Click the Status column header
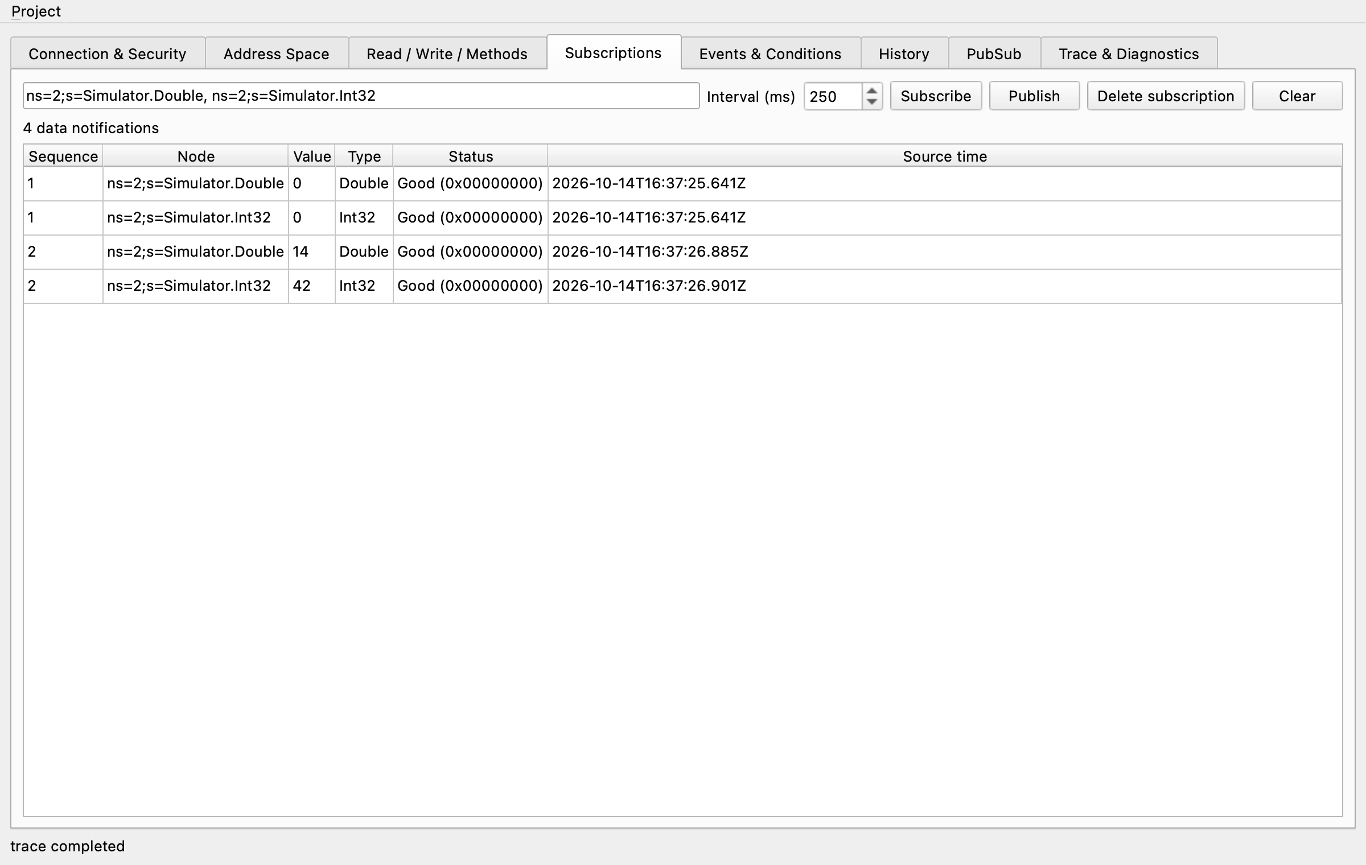Image resolution: width=1366 pixels, height=865 pixels. (x=471, y=156)
